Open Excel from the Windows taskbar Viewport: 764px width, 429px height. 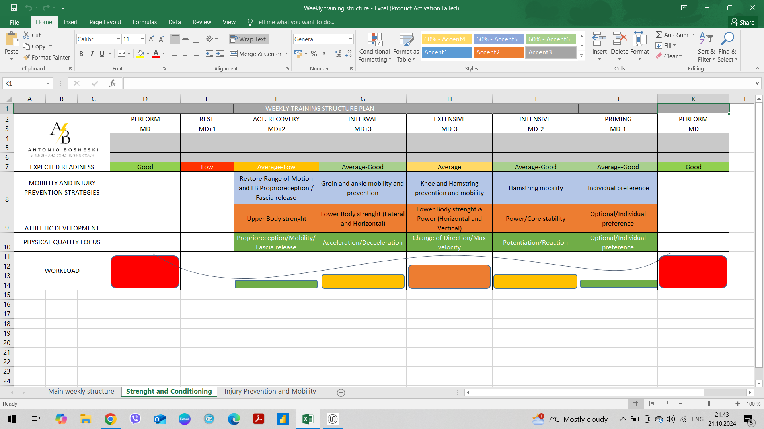[x=308, y=419]
